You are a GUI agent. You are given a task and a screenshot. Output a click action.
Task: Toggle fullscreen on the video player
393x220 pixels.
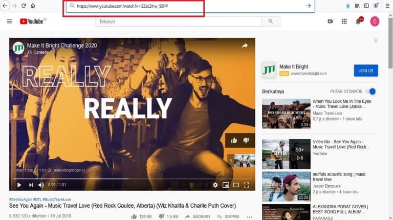247,185
